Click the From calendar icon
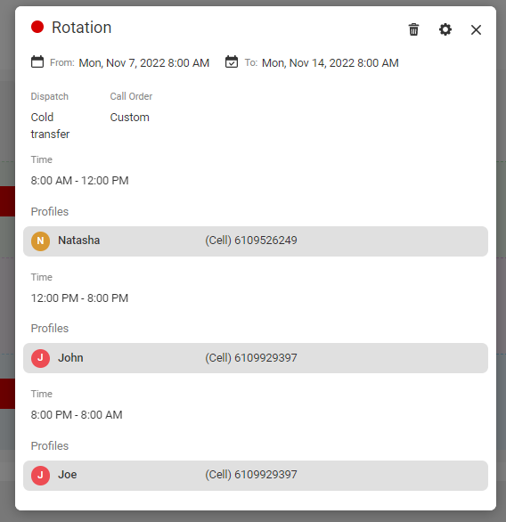 (37, 62)
